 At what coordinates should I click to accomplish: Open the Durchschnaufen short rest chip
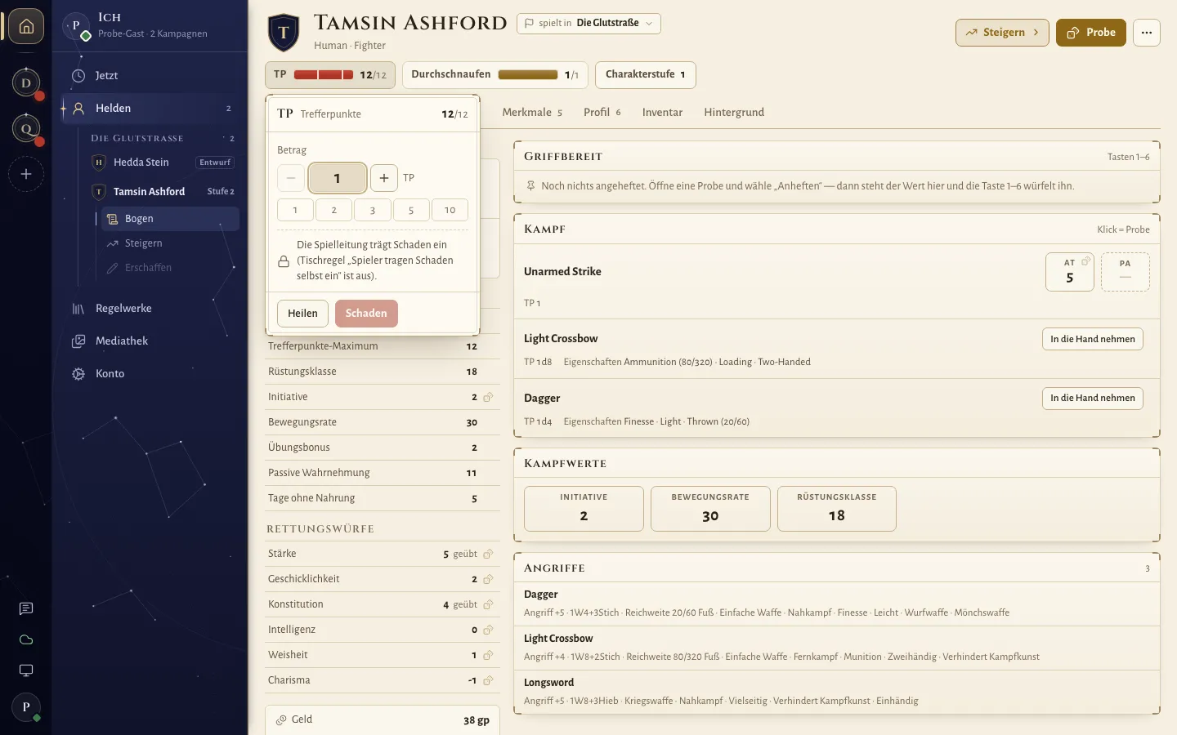pos(495,74)
